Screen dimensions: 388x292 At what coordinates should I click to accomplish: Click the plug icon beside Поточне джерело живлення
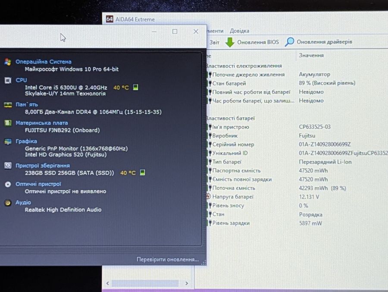(210, 75)
